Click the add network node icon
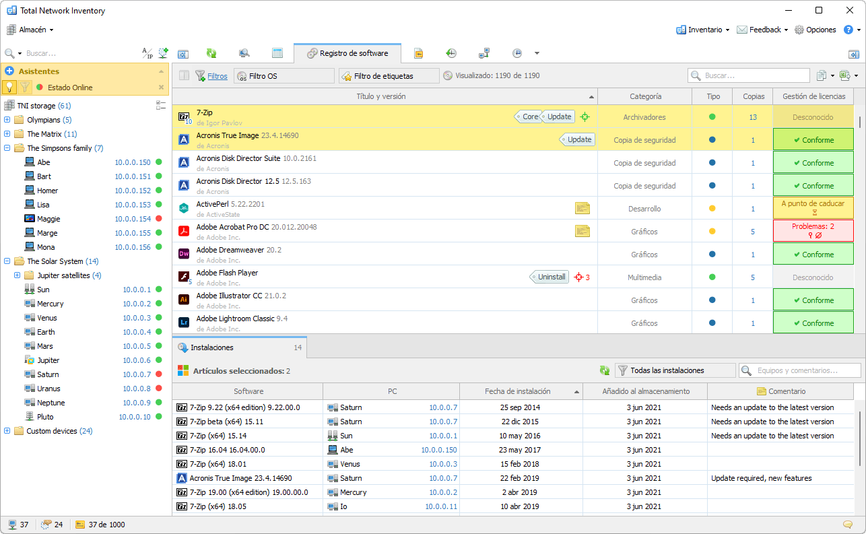 164,53
